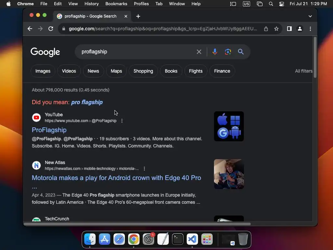
Task: Open the View menu
Action: pyautogui.click(x=73, y=4)
